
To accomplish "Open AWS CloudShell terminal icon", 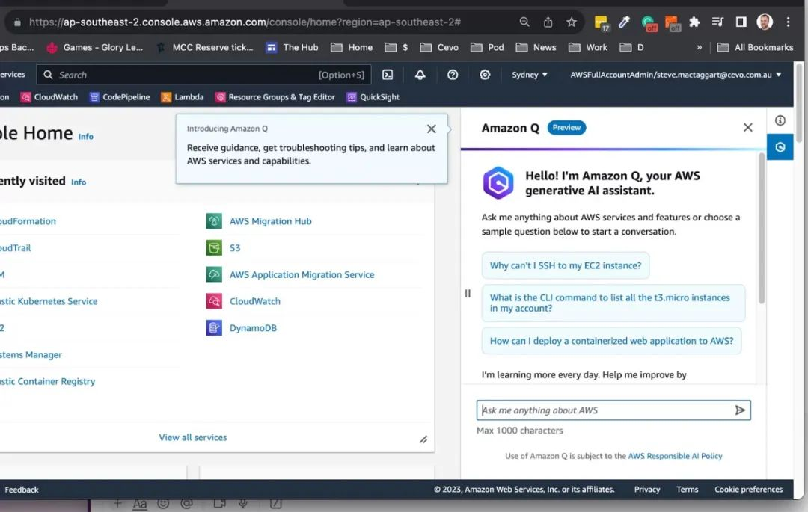I will (x=388, y=75).
